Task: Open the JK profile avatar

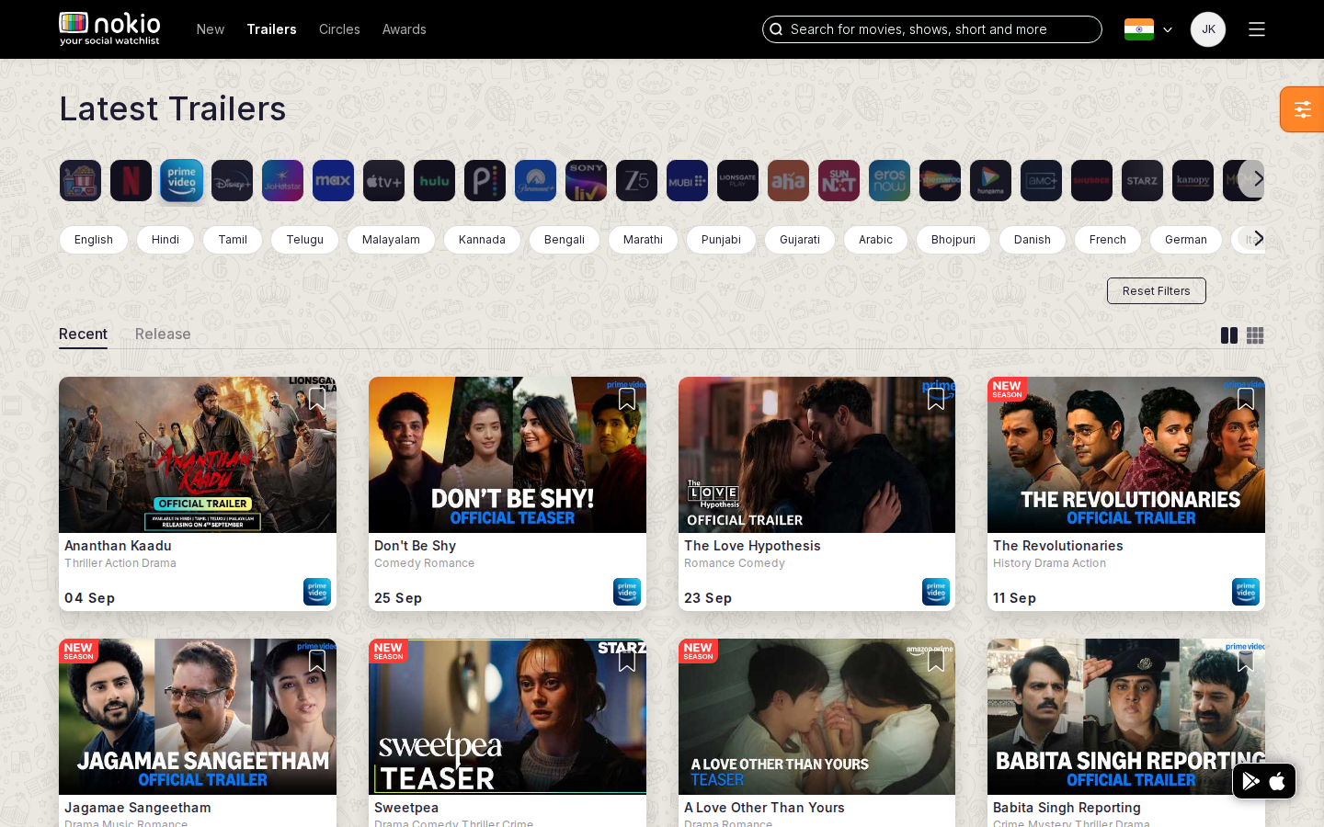Action: pos(1208,29)
